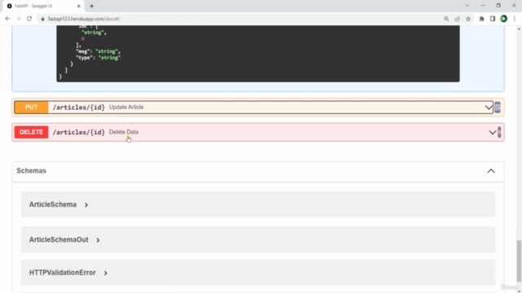Click the address bar URL field
Viewport: 522px width, 293px height.
240,19
